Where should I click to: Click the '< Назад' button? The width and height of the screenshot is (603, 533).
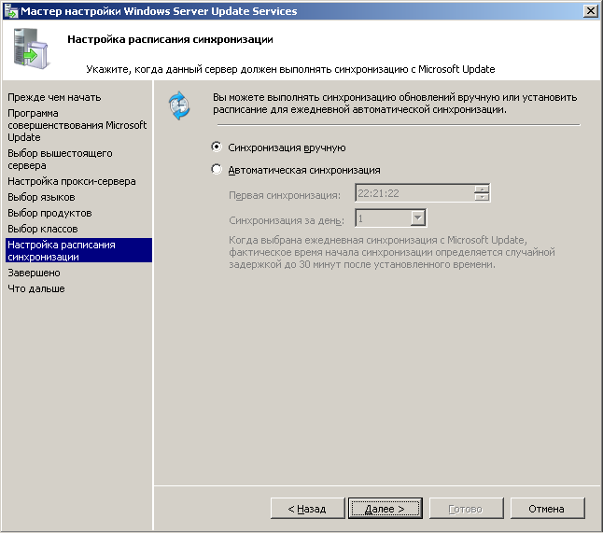click(x=307, y=509)
